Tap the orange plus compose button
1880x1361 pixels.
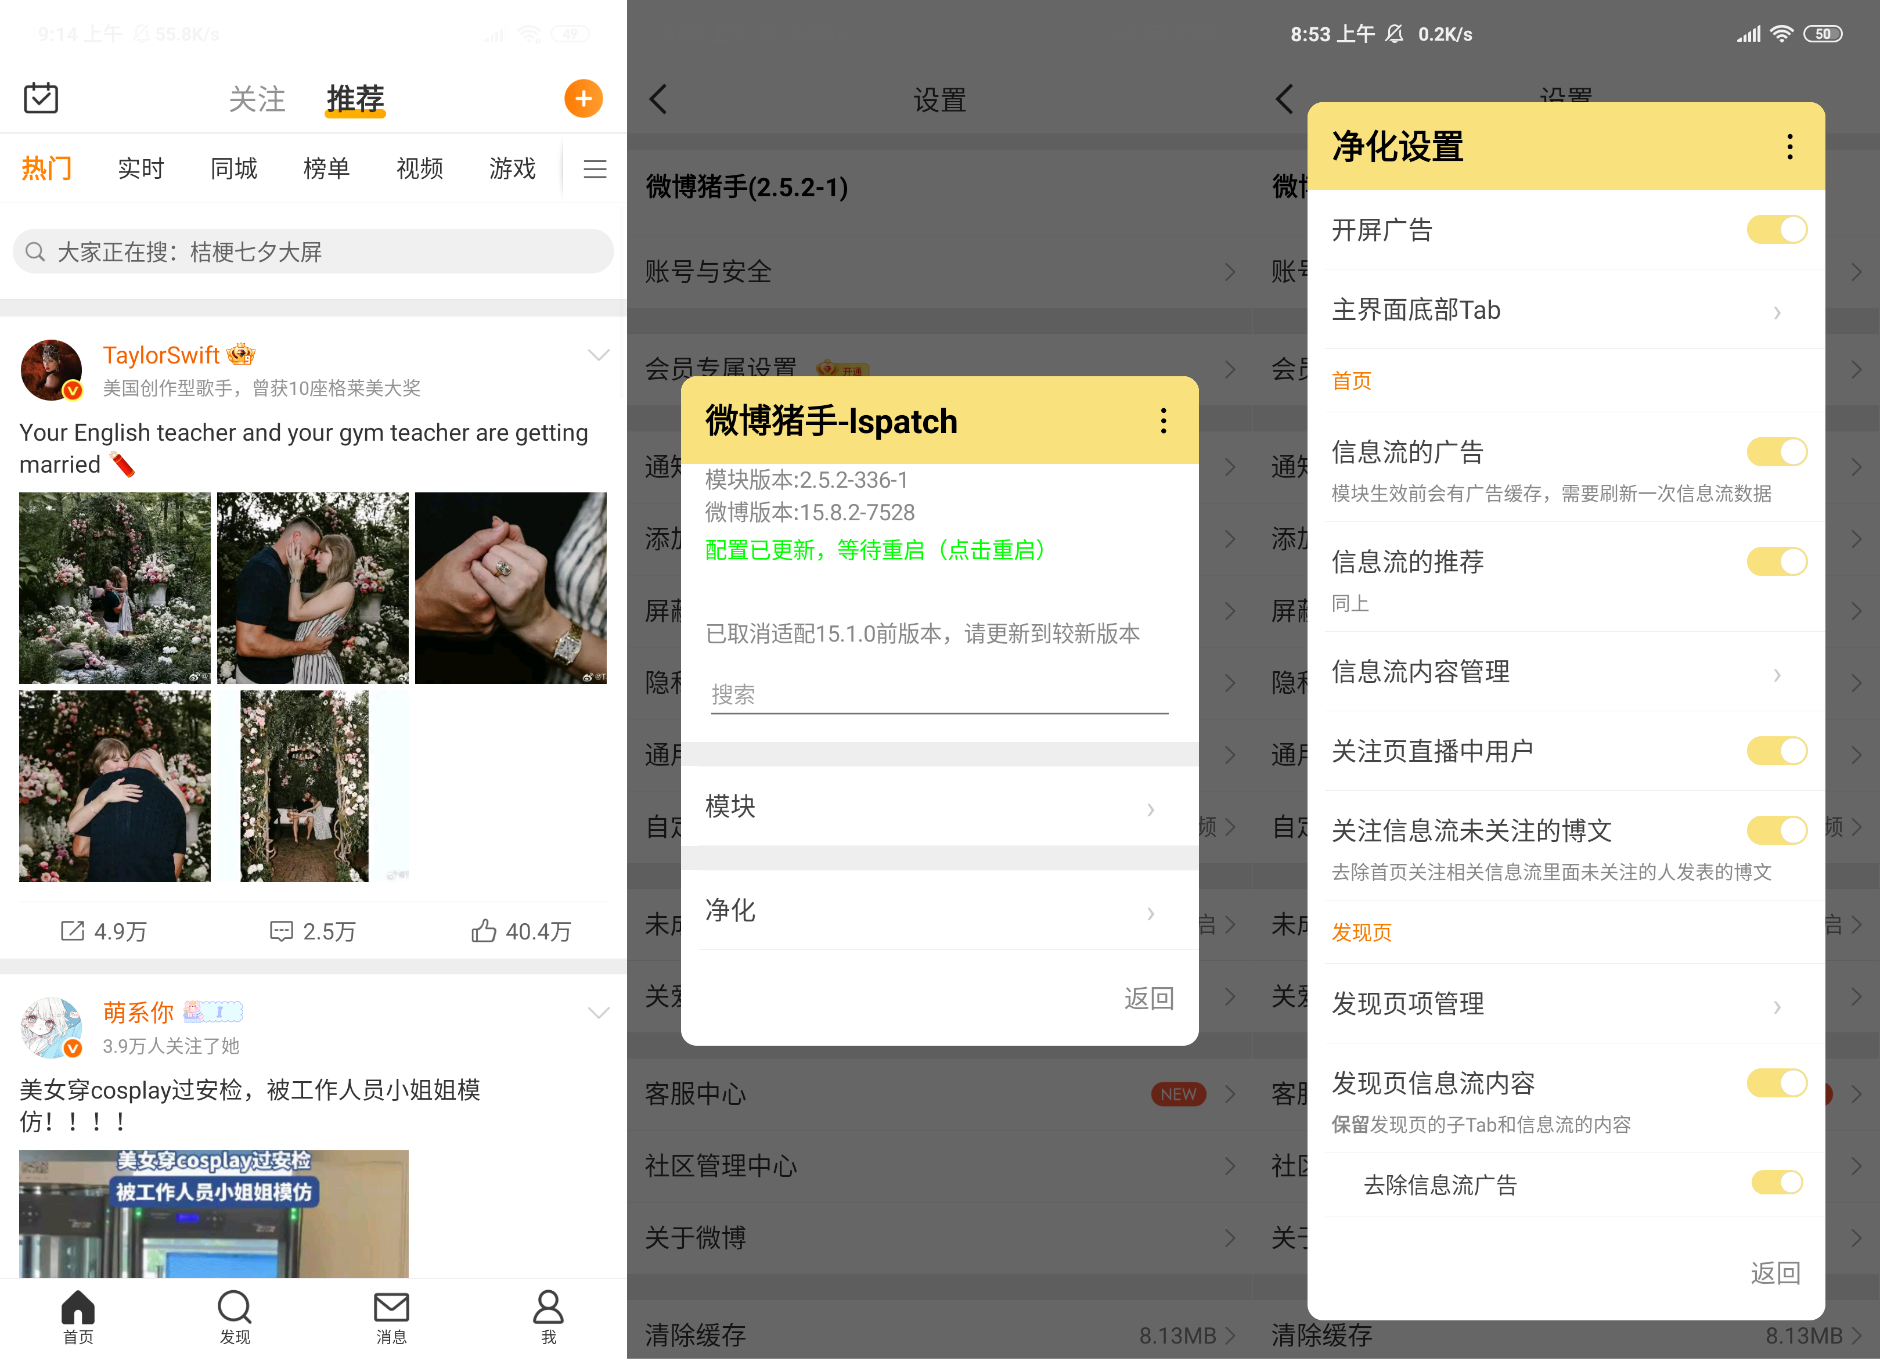(x=584, y=99)
